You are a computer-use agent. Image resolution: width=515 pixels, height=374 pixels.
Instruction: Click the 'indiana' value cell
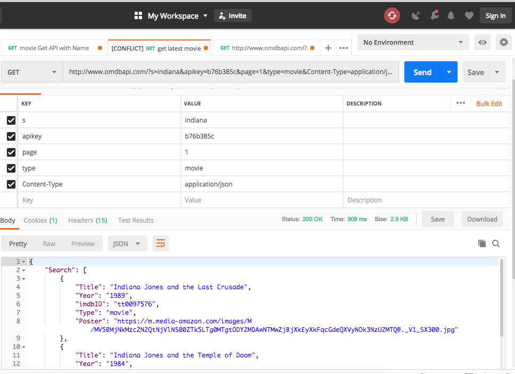tap(262, 120)
